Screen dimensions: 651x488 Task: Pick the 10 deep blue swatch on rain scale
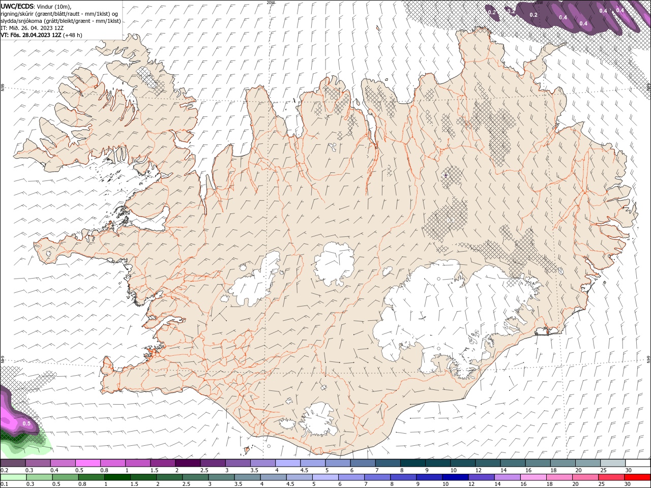[x=456, y=477]
